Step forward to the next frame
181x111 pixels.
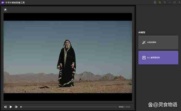click(x=16, y=107)
